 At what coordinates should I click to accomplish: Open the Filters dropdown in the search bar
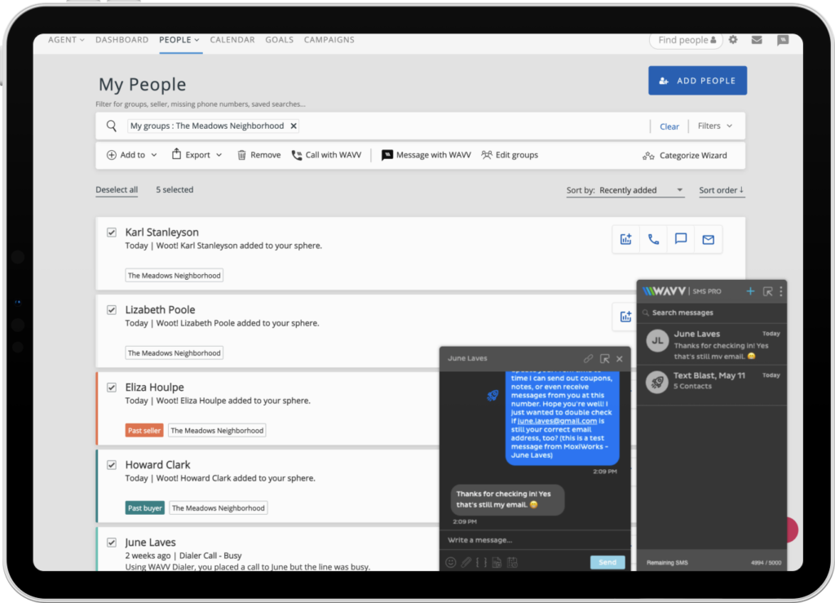(714, 126)
